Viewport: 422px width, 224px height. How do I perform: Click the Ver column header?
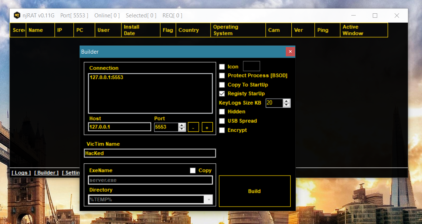pyautogui.click(x=303, y=30)
